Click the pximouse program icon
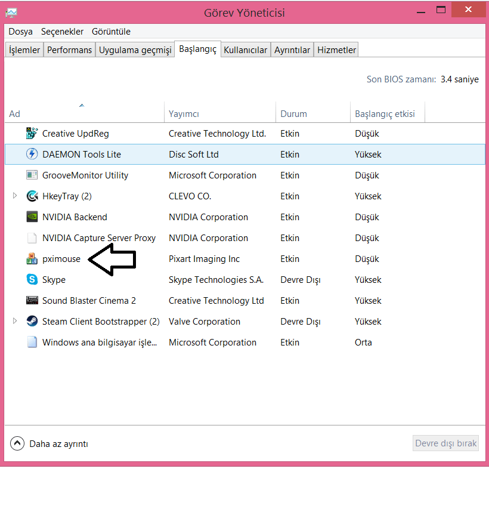 tap(32, 258)
